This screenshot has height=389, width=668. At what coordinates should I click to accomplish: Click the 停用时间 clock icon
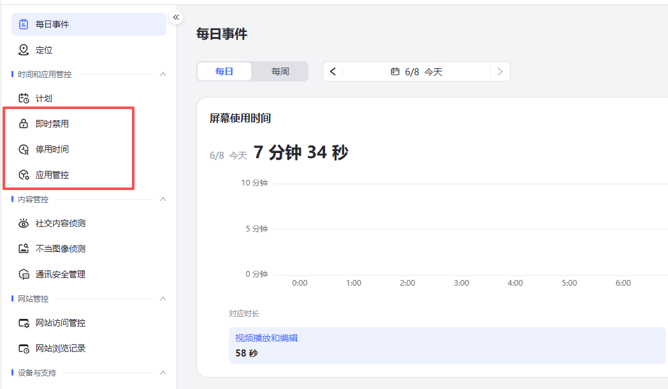pyautogui.click(x=24, y=149)
